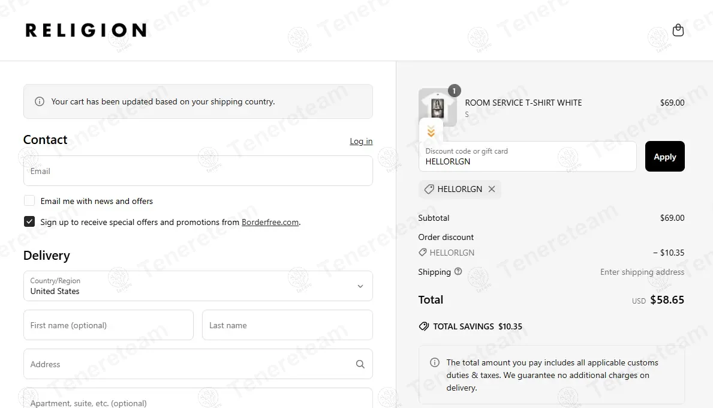Open the shopping bag icon
Screen dimensions: 713x408
678,30
